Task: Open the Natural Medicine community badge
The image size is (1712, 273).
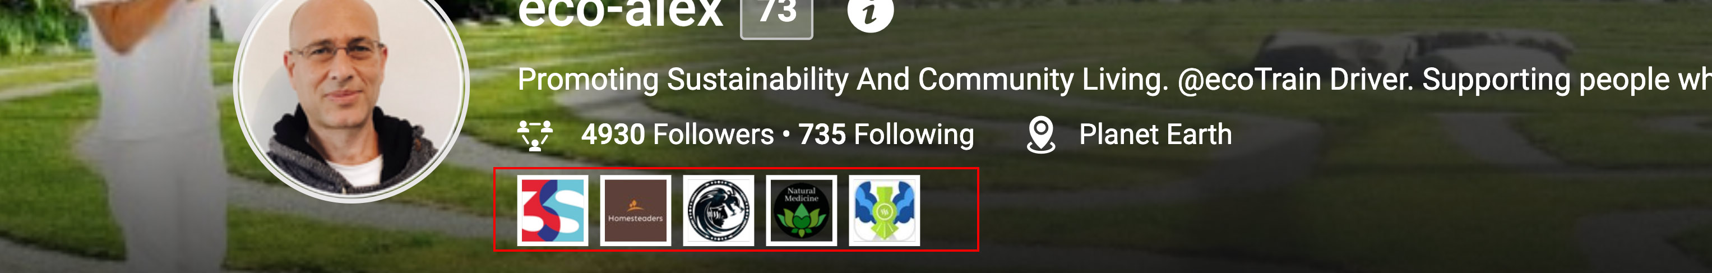Action: tap(802, 211)
